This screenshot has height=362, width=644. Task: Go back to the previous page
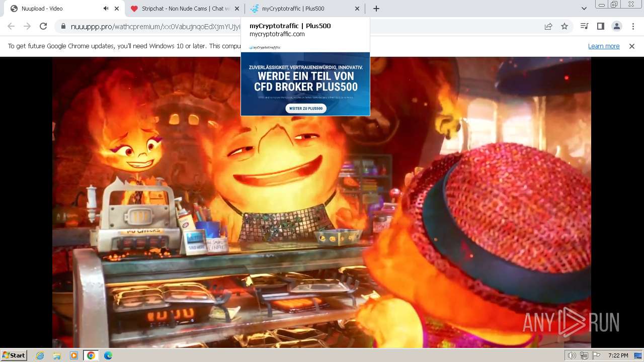coord(11,26)
